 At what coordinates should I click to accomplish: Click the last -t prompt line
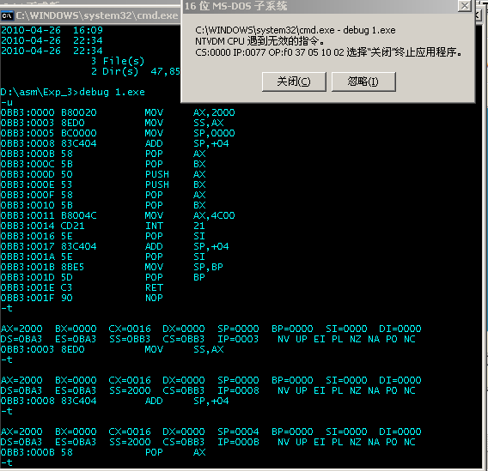click(x=7, y=462)
